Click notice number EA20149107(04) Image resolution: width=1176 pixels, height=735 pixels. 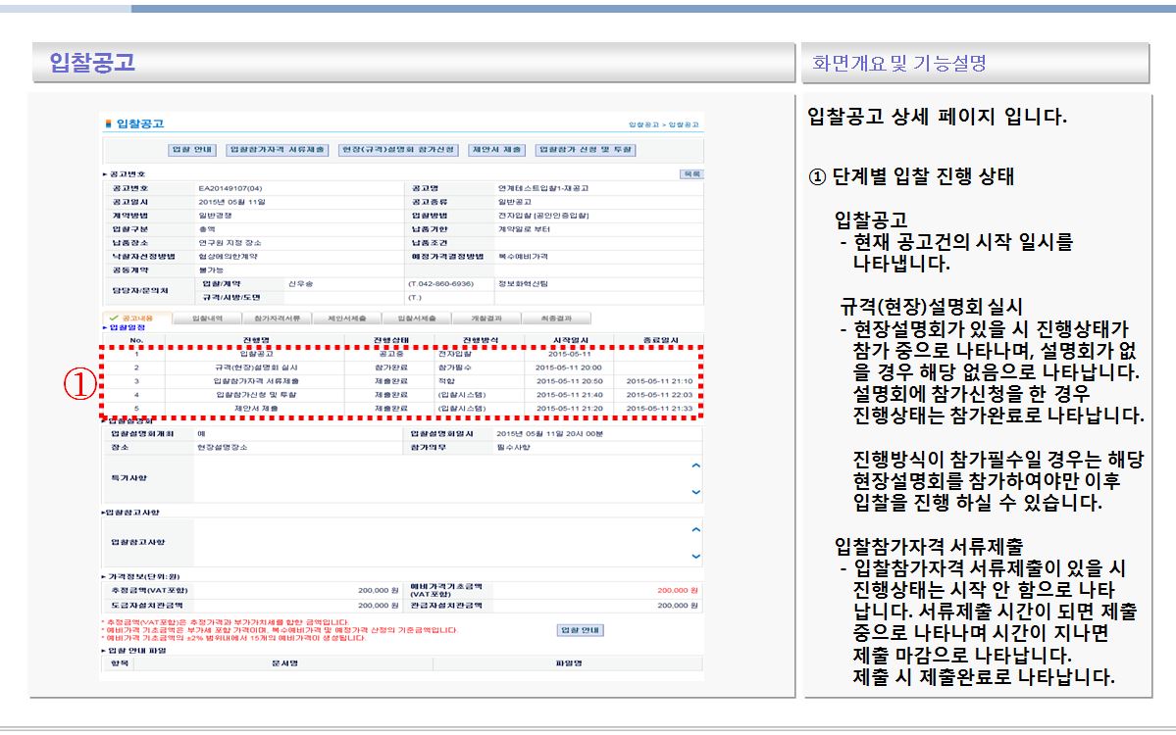230,188
